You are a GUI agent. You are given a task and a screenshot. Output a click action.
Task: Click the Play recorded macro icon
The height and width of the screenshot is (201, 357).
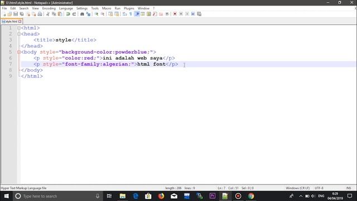point(187,14)
